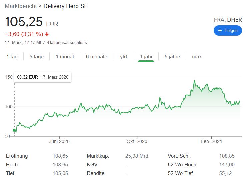The width and height of the screenshot is (248, 181).
Task: Switch chart to 5 tage range
Action: point(36,57)
